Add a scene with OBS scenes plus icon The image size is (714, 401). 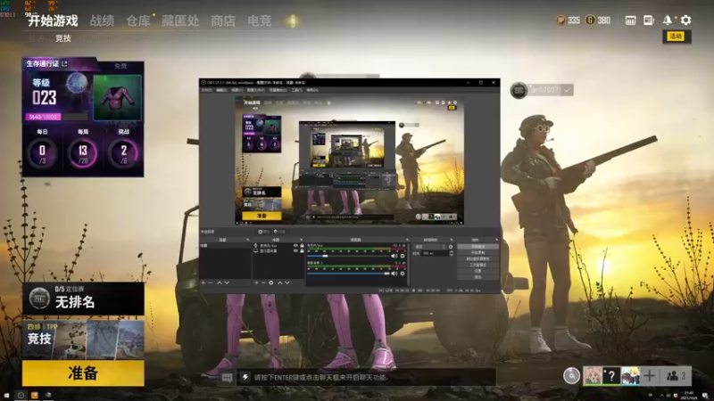203,282
